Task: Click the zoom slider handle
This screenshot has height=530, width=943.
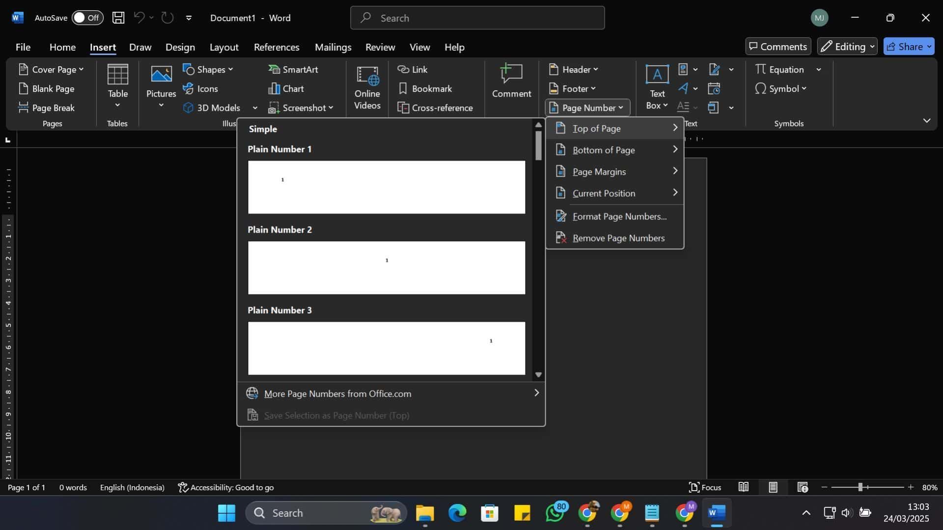Action: (860, 487)
